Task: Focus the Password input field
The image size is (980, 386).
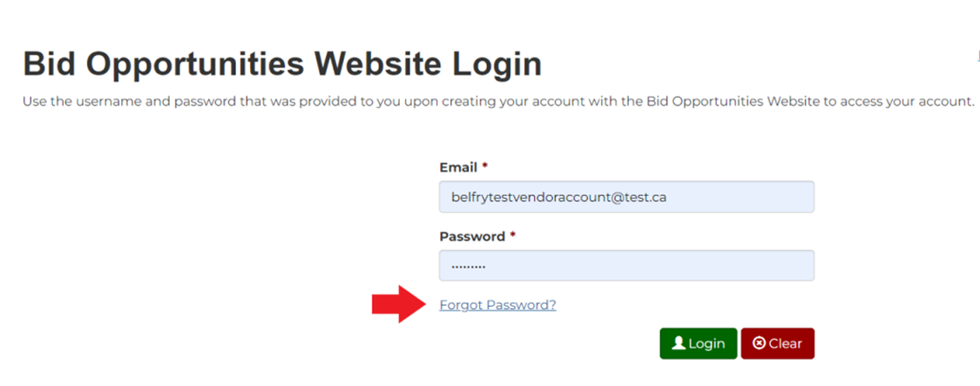Action: click(627, 266)
